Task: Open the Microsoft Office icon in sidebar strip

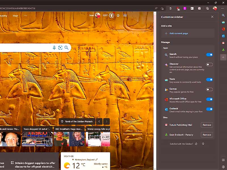Action: point(223,29)
